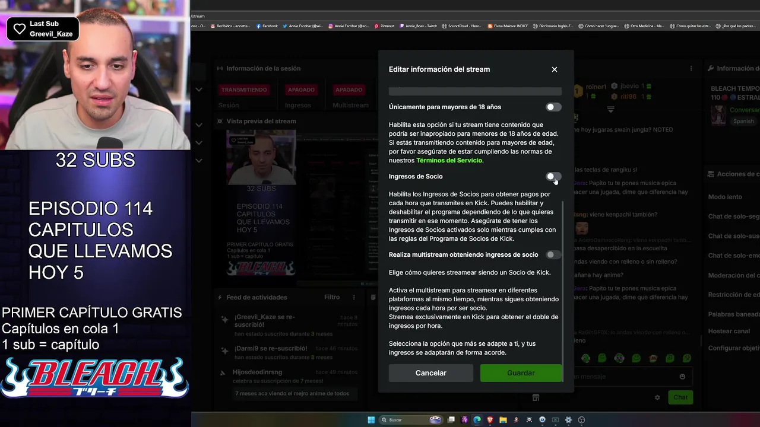Image resolution: width=760 pixels, height=427 pixels.
Task: Open Annie_Boes Twitch bookmark
Action: click(418, 26)
